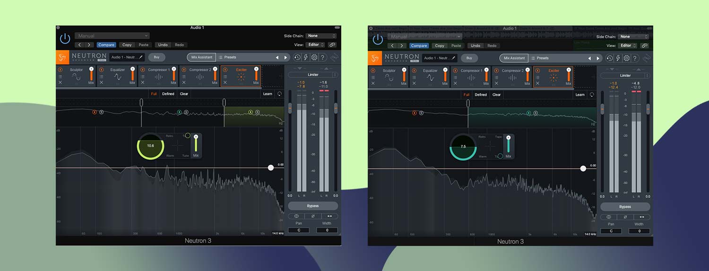Click the link chain icon in right window
This screenshot has width=709, height=271.
click(x=645, y=46)
